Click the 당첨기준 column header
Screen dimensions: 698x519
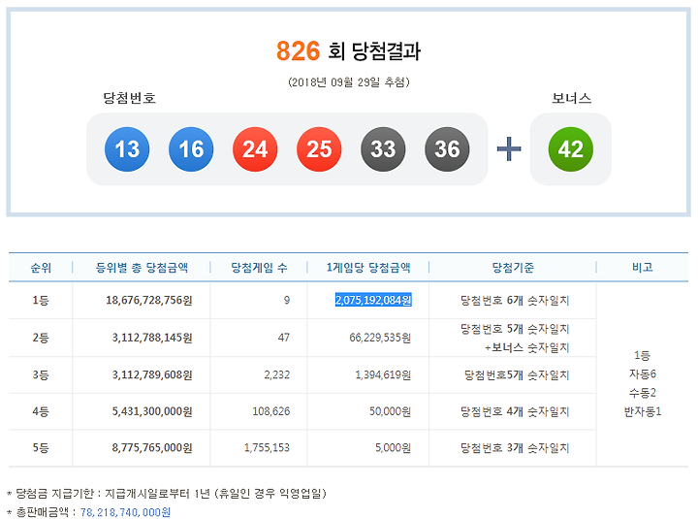513,268
